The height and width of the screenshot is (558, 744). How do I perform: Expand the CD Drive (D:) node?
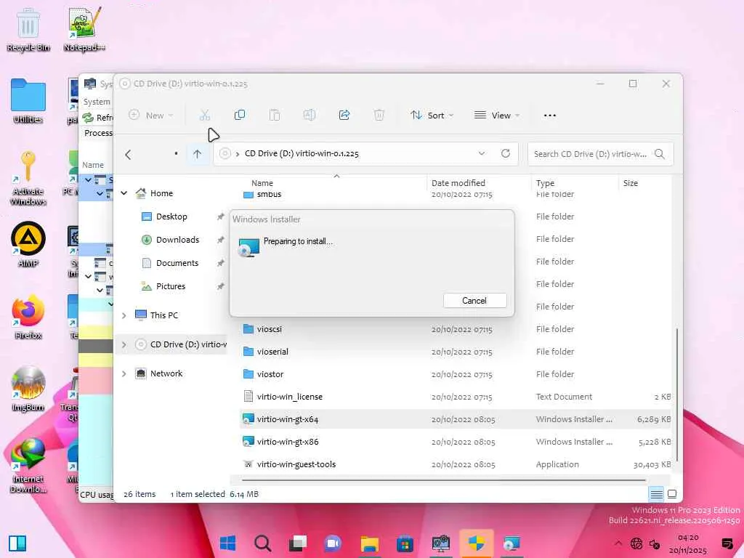(124, 344)
